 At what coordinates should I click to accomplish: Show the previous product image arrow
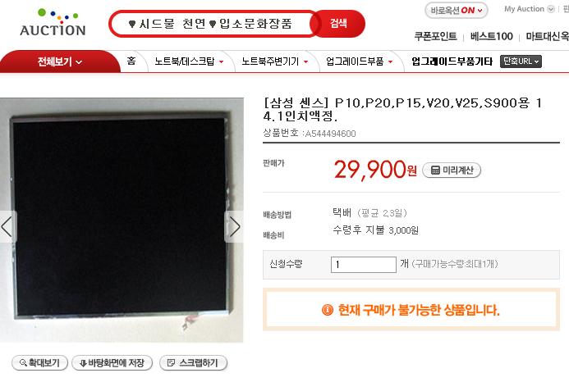pyautogui.click(x=8, y=227)
